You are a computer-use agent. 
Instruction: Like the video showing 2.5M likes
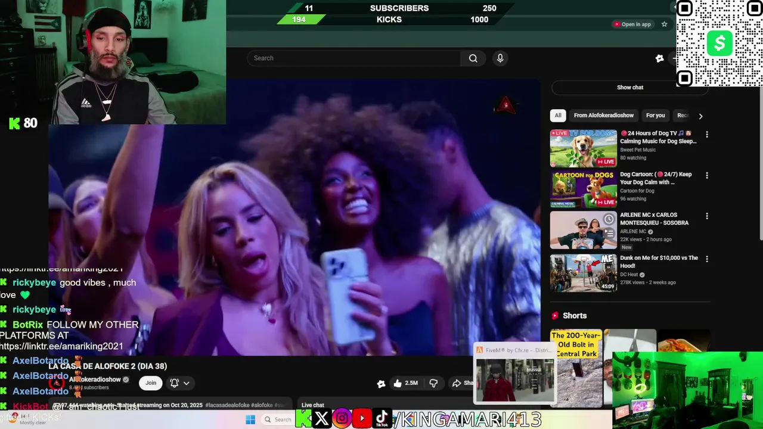pos(405,383)
